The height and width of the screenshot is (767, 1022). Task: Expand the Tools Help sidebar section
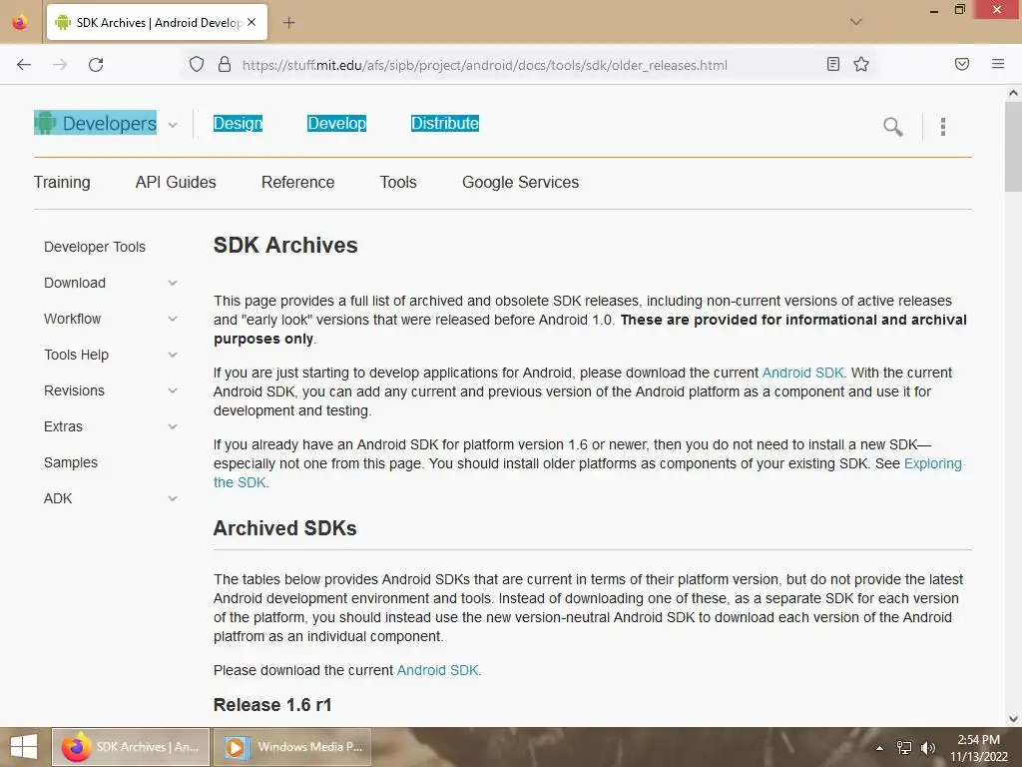pyautogui.click(x=173, y=355)
